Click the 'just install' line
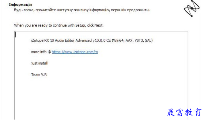The height and width of the screenshot is (122, 204). (x=39, y=63)
